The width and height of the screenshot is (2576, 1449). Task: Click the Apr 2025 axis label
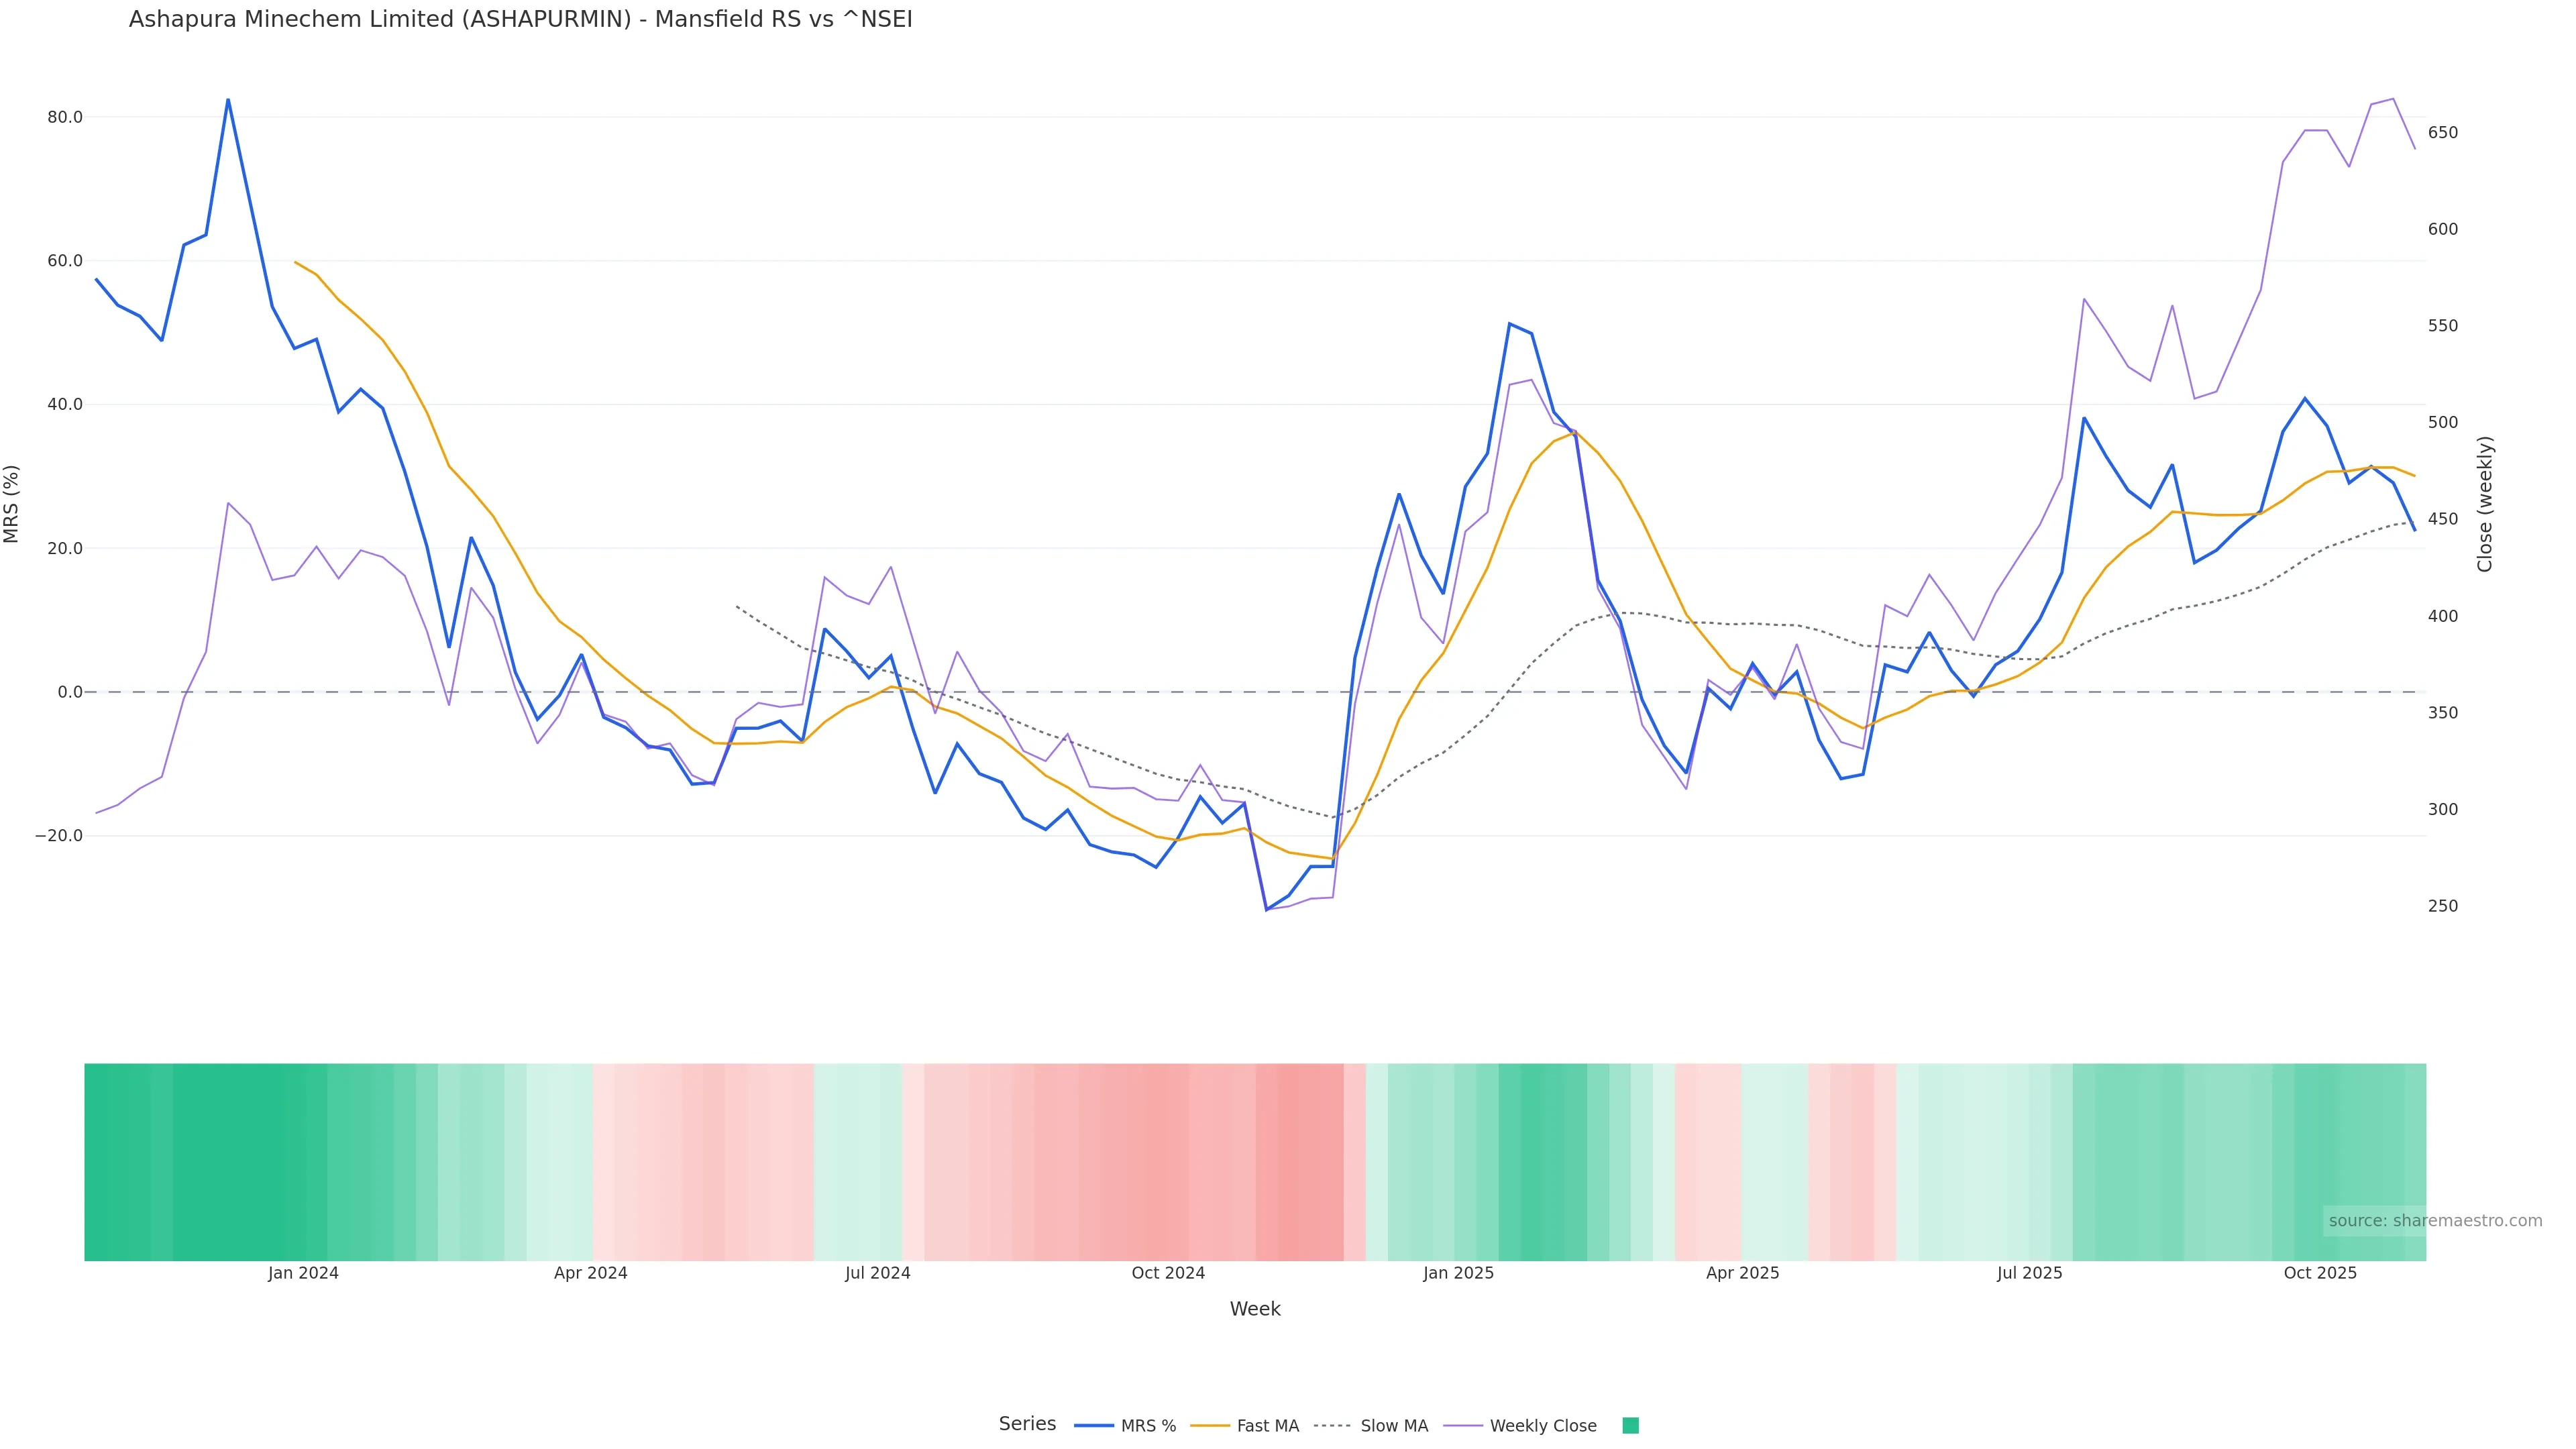[x=1742, y=1274]
